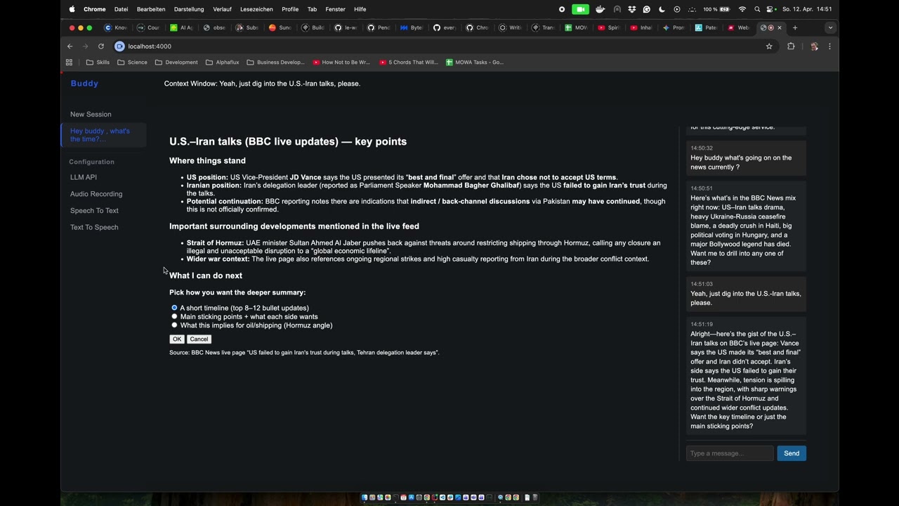Viewport: 899px width, 506px height.
Task: Open Audio Recording configuration
Action: 96,194
